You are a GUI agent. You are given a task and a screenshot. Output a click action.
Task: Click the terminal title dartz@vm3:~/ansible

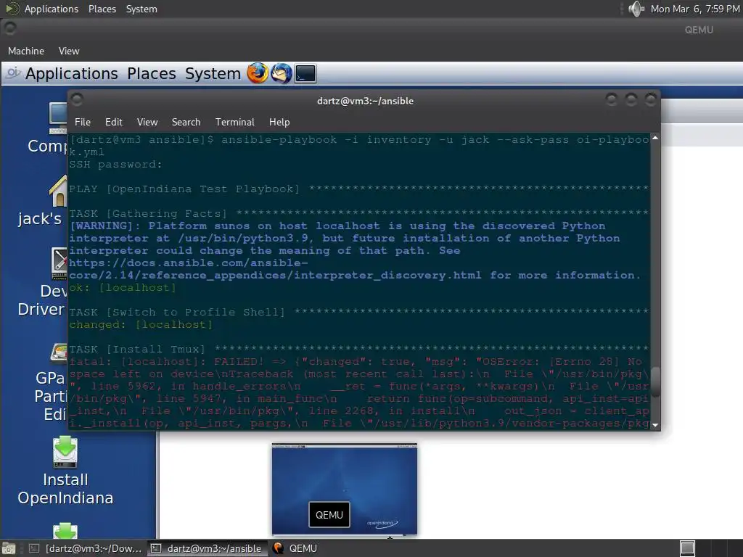tap(365, 101)
